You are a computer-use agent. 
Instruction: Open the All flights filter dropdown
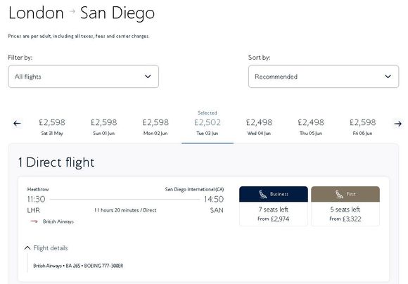pyautogui.click(x=84, y=77)
